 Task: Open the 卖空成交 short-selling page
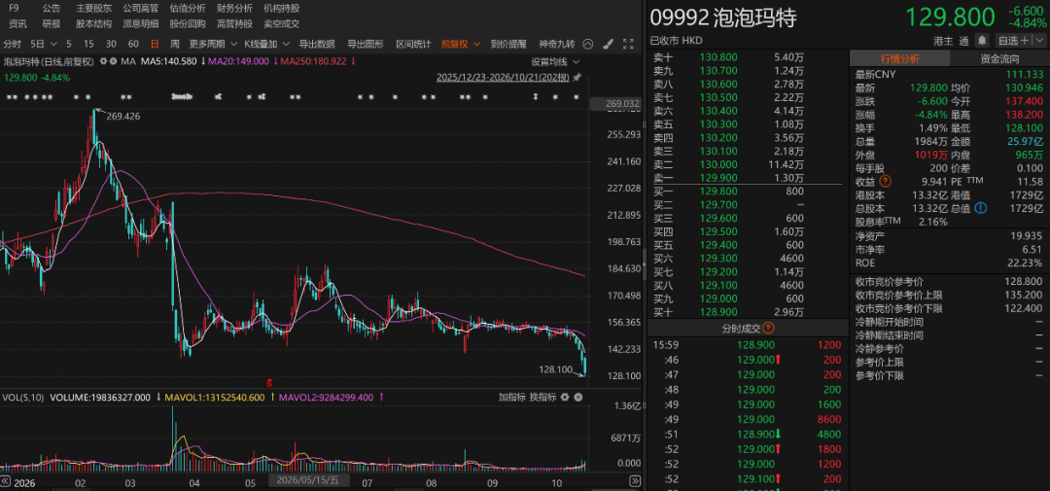[281, 24]
